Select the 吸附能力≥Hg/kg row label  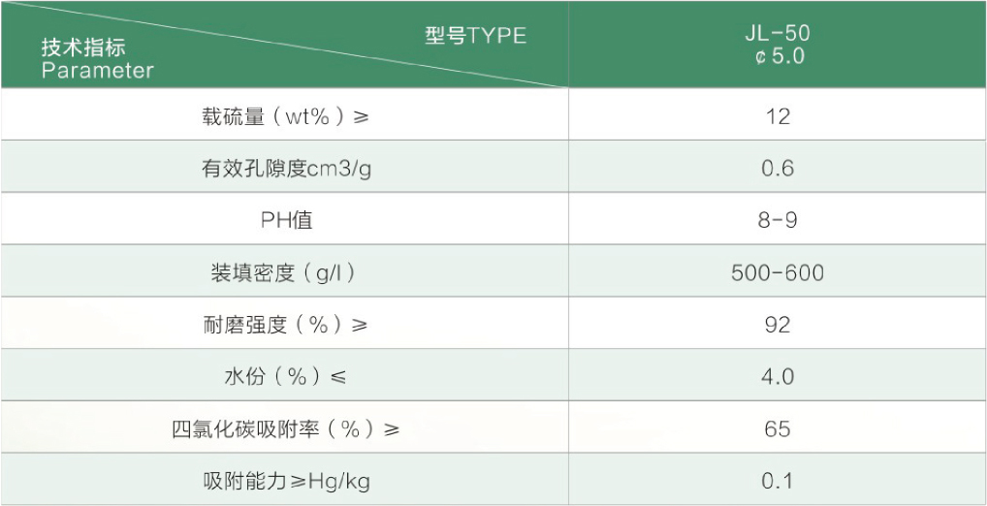point(286,482)
